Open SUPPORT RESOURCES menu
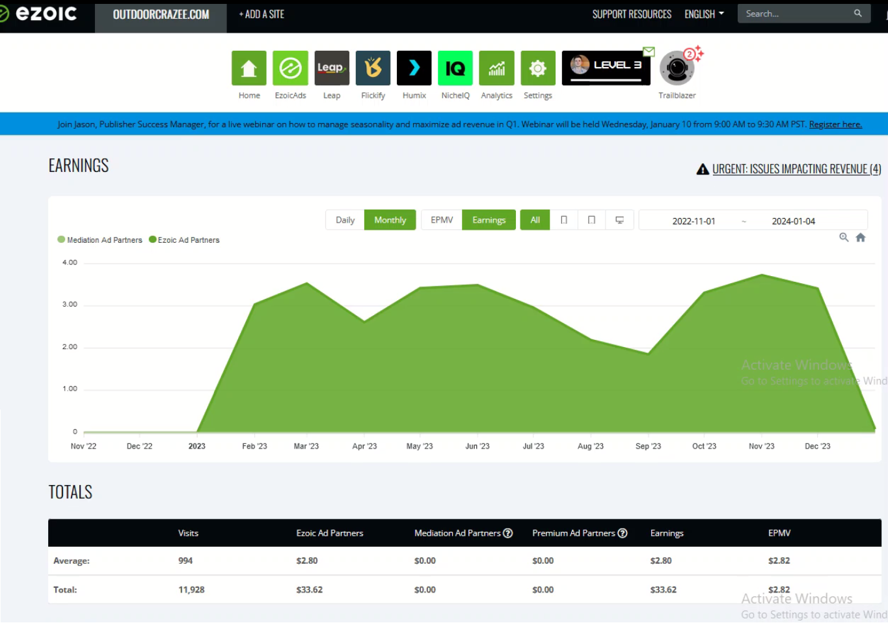The width and height of the screenshot is (888, 625). [632, 14]
